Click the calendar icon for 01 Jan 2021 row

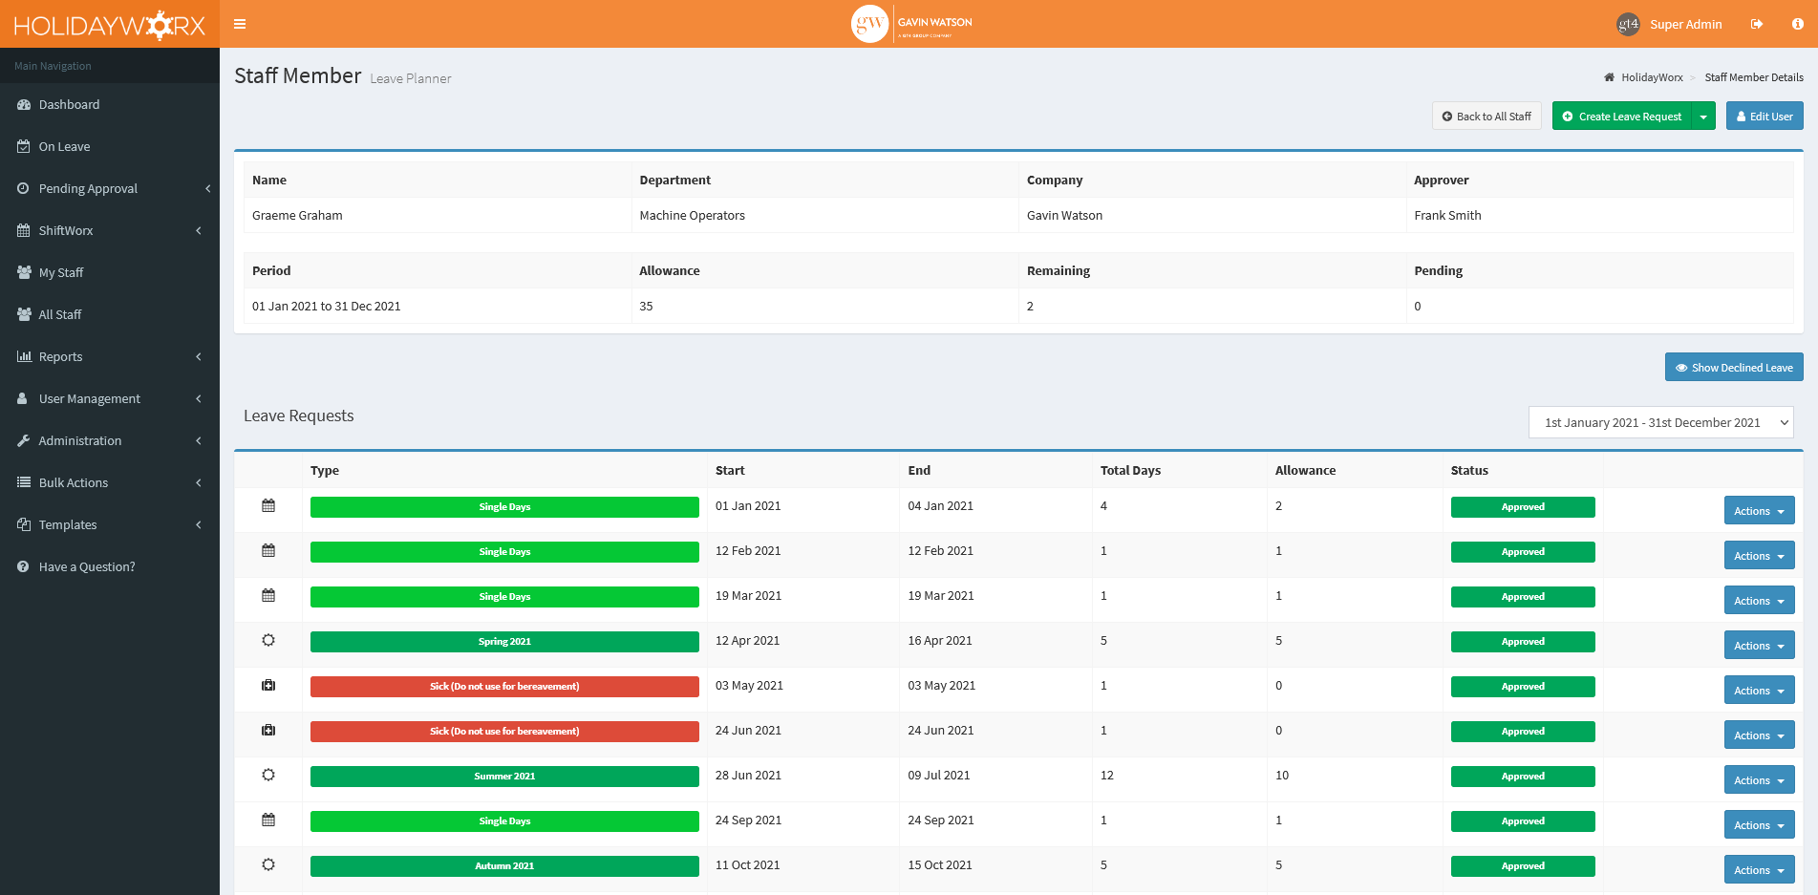pyautogui.click(x=268, y=506)
